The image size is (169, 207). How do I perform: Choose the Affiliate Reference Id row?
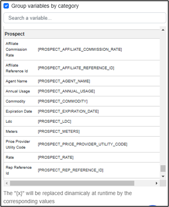click(x=82, y=68)
